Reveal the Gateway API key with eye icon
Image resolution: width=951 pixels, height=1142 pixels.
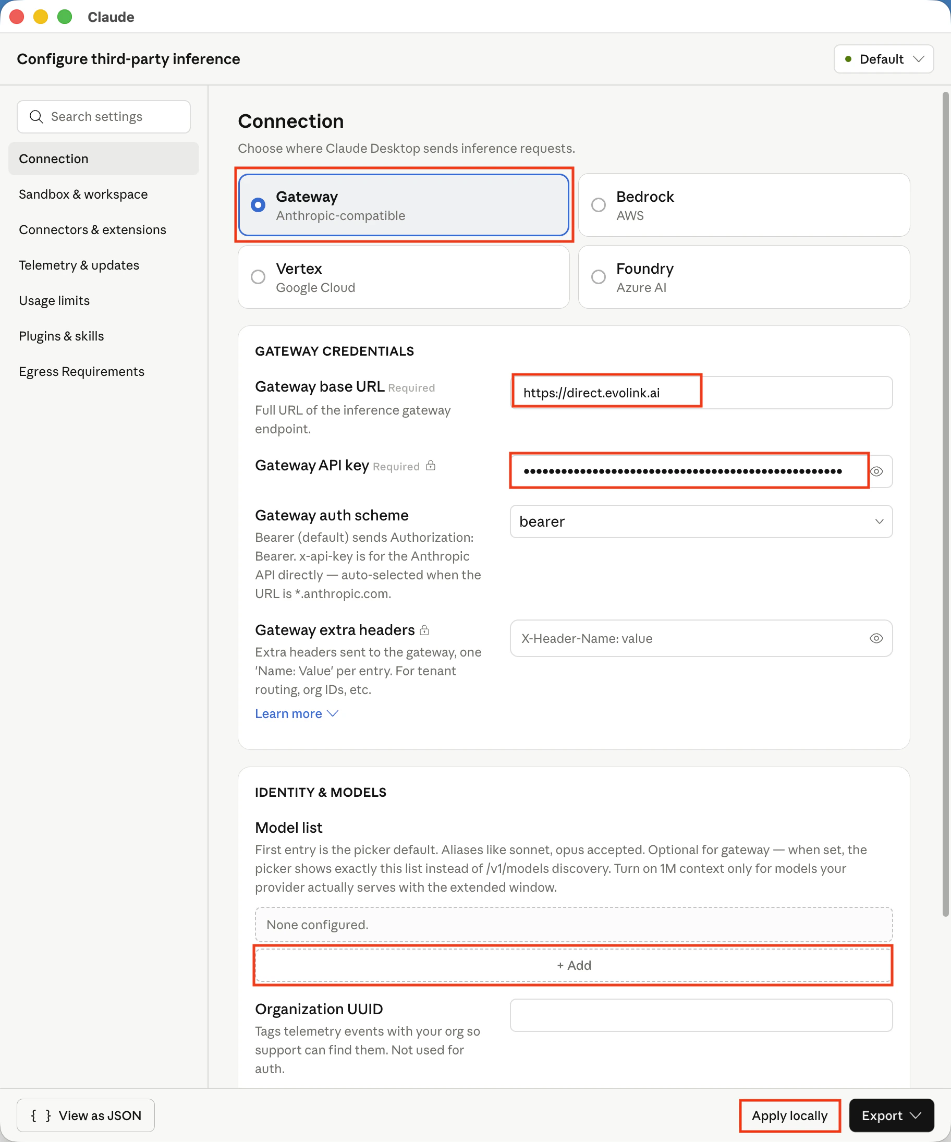pyautogui.click(x=876, y=471)
